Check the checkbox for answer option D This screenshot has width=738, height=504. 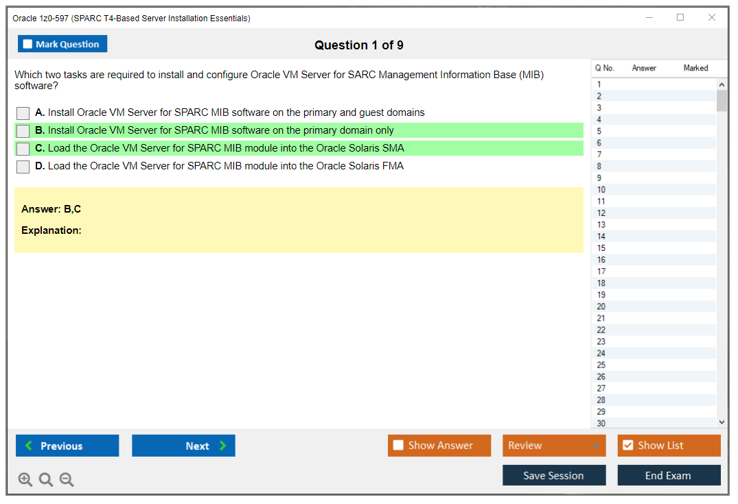(x=23, y=167)
